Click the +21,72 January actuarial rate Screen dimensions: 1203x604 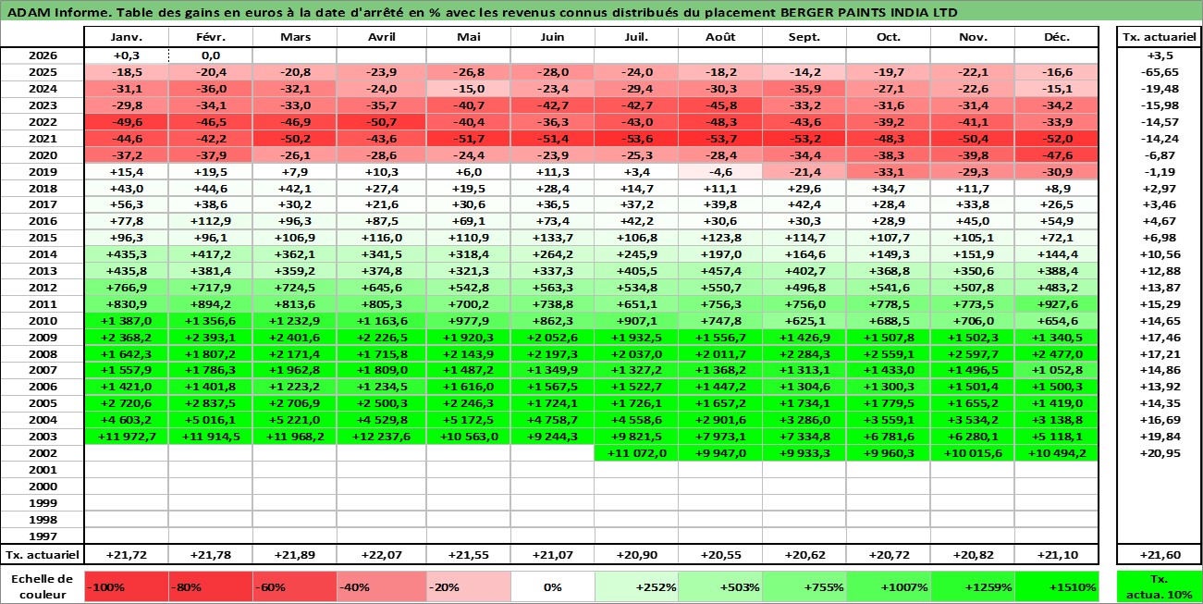tap(126, 555)
